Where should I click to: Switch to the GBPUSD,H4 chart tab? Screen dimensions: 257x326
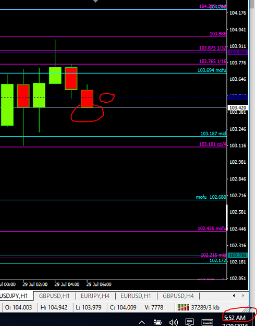(178, 296)
